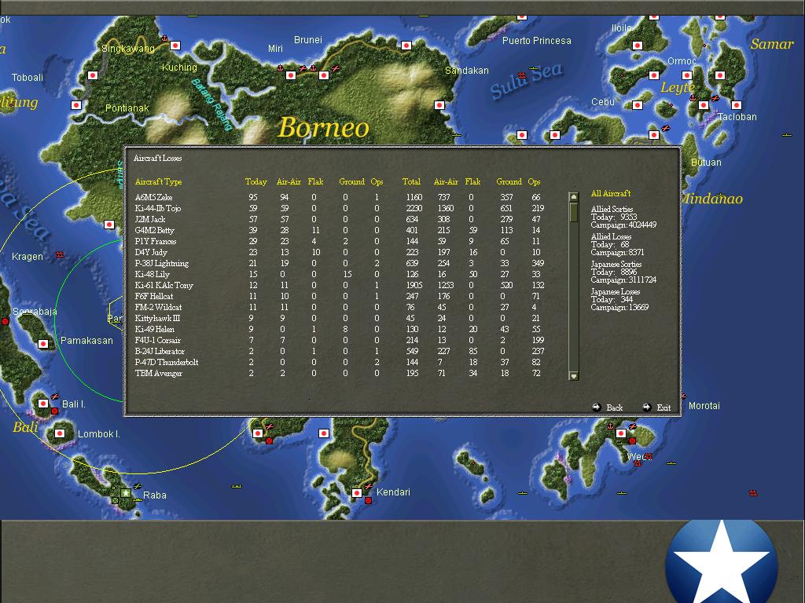The width and height of the screenshot is (805, 603).
Task: Select the P1Y Frances row
Action: pos(340,241)
